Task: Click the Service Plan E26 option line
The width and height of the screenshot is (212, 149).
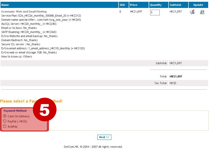Action: pos(41,16)
